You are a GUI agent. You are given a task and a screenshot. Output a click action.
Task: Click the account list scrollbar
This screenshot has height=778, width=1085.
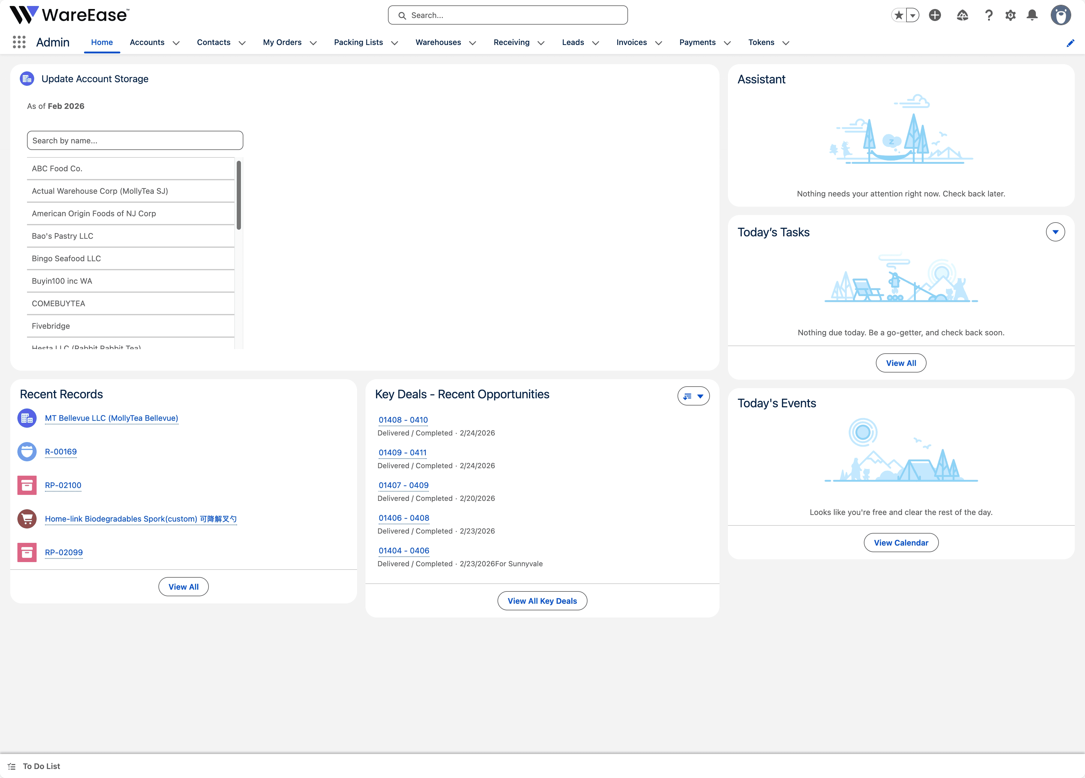pos(238,195)
